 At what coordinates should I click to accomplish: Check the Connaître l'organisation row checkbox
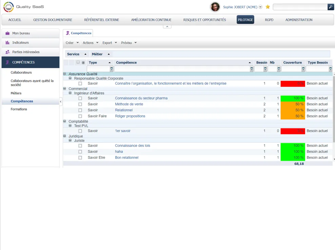[80, 83]
